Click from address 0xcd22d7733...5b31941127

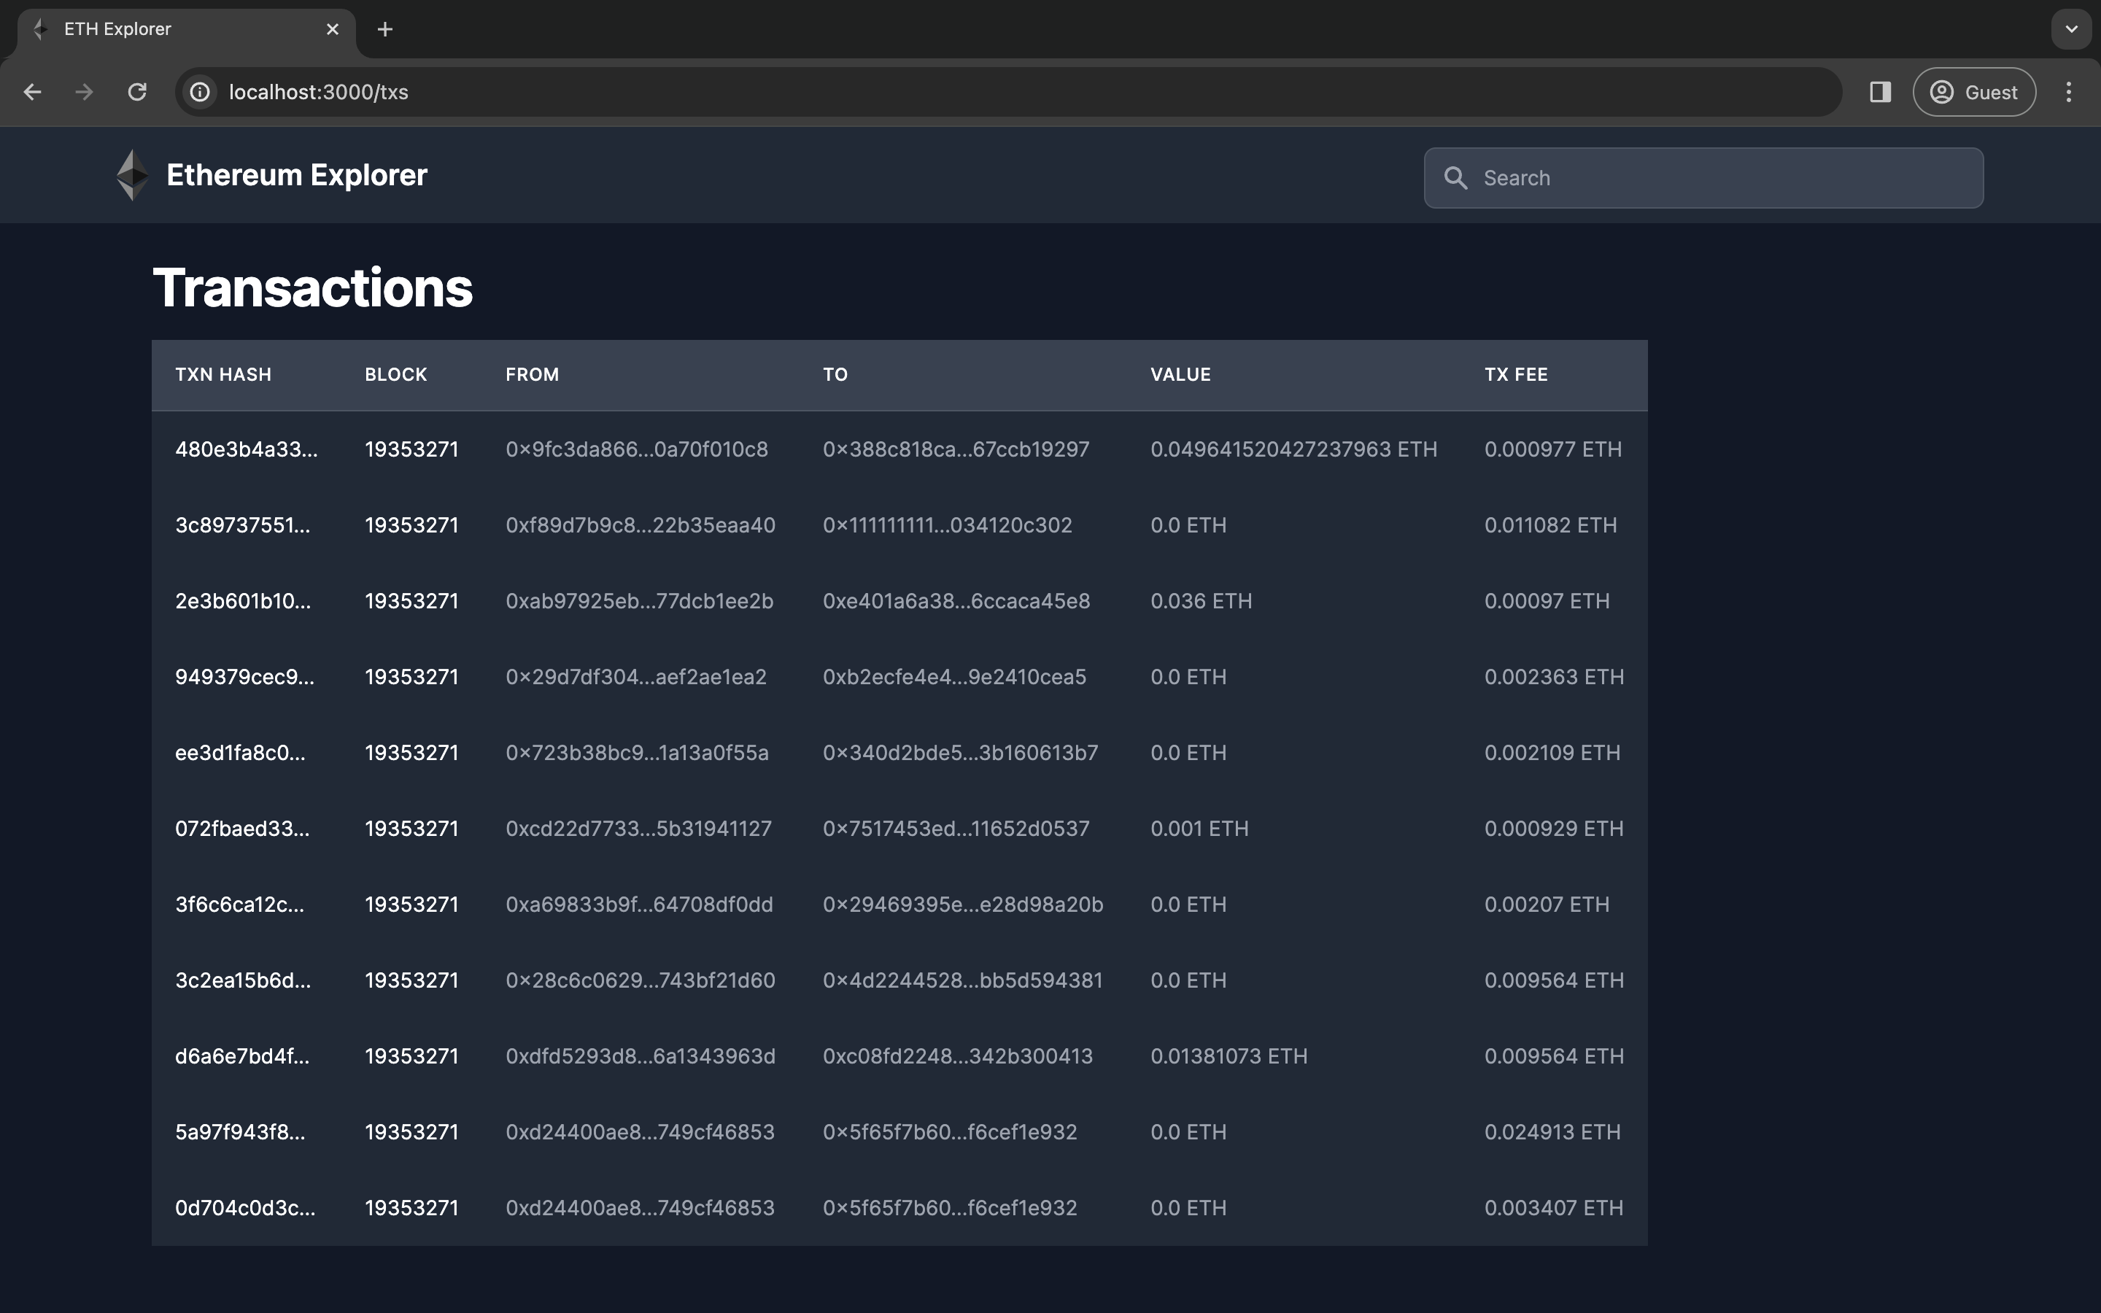(x=639, y=829)
